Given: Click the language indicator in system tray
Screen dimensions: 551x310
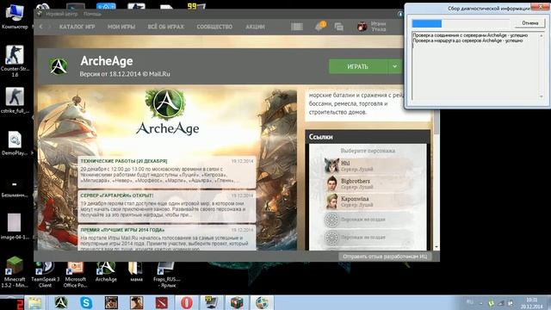Looking at the screenshot, I should [470, 302].
